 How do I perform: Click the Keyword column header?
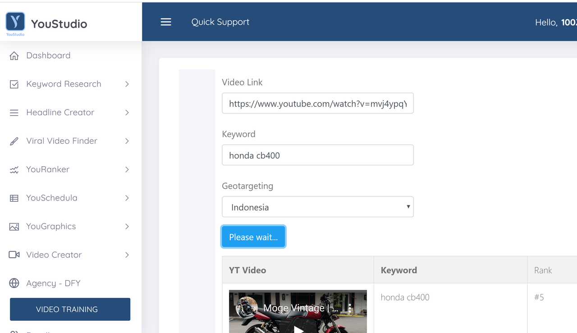399,270
